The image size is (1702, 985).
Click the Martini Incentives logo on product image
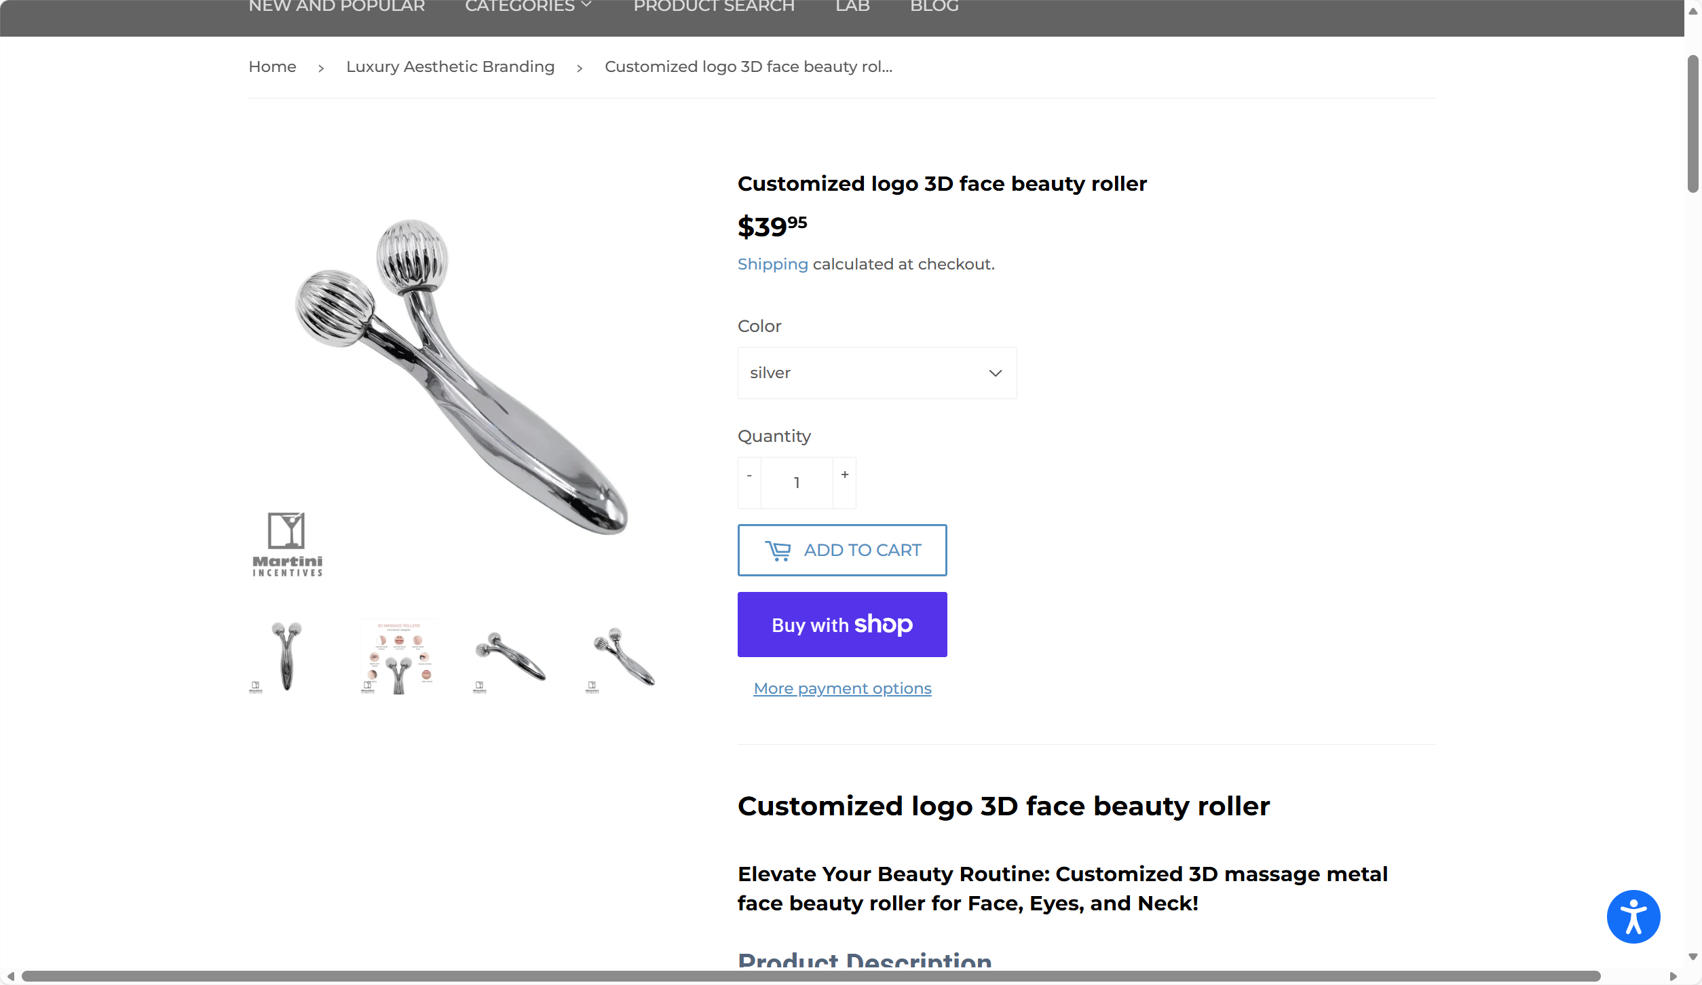point(287,544)
